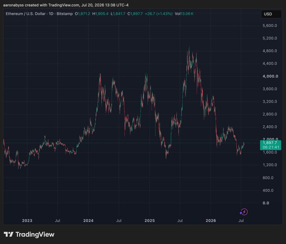Click the high value H1,905.4
Viewport: 286px width, 244px height.
[x=101, y=14]
